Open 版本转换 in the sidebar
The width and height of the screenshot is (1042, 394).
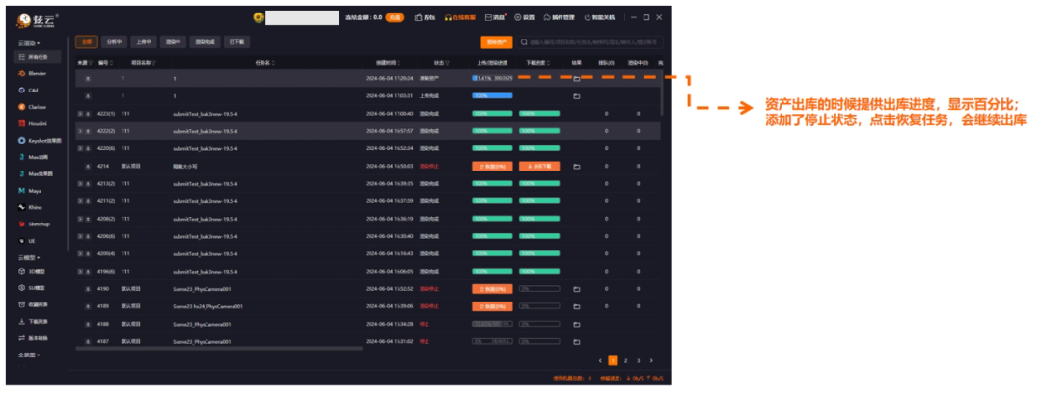tap(33, 338)
